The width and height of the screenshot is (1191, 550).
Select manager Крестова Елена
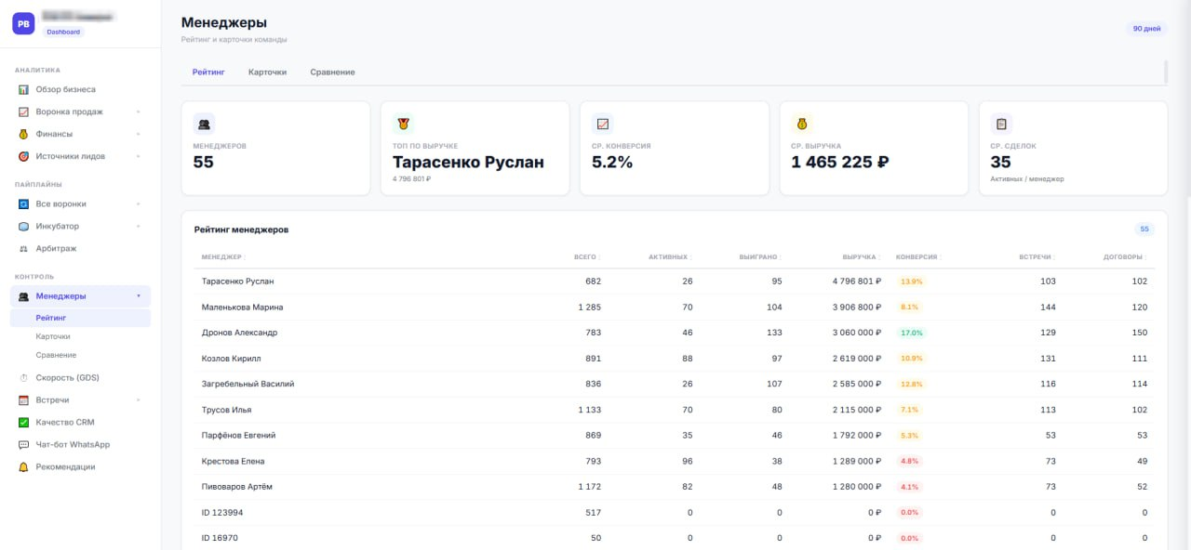pos(233,461)
